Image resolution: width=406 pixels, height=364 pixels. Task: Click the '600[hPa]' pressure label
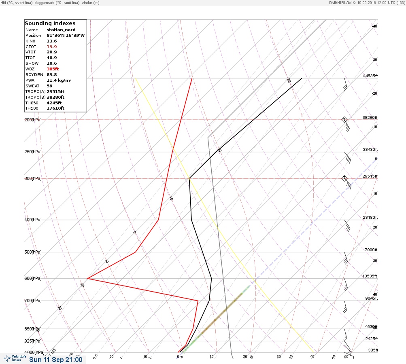tap(33, 278)
